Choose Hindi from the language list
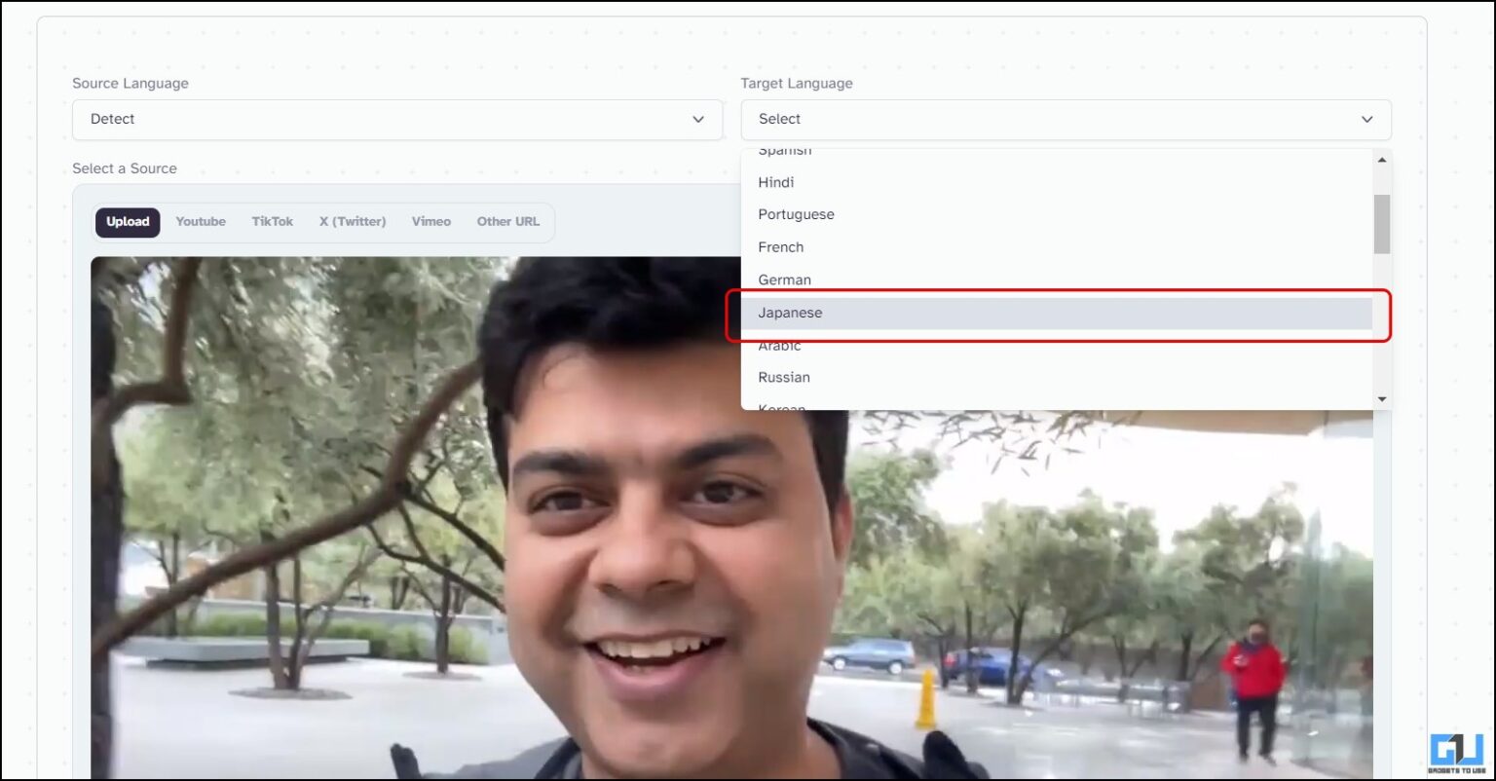 coord(776,182)
